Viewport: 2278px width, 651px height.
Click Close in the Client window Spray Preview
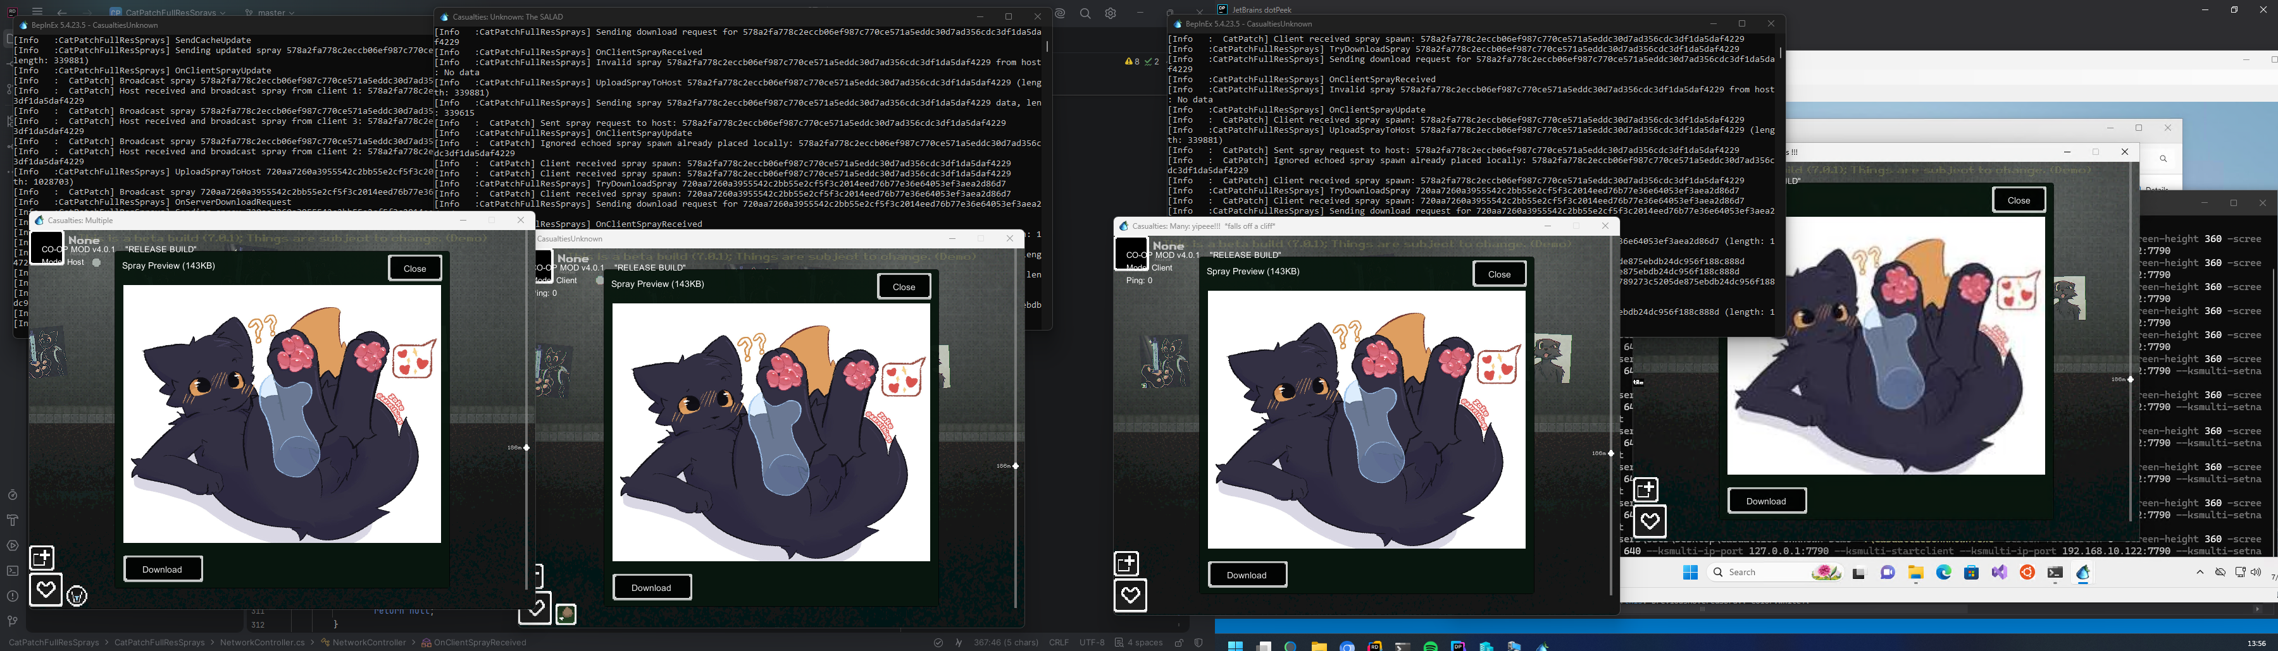(x=904, y=286)
